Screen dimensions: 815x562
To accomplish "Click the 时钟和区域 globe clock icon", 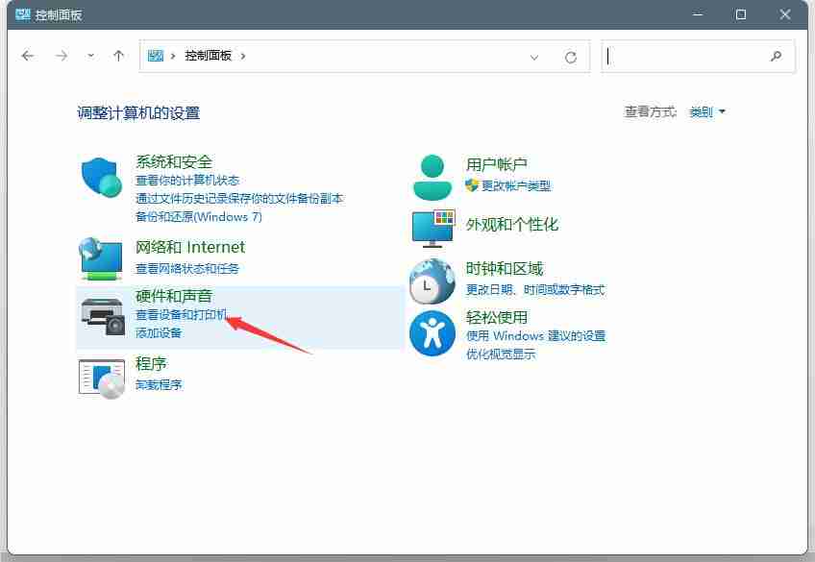I will pos(432,282).
